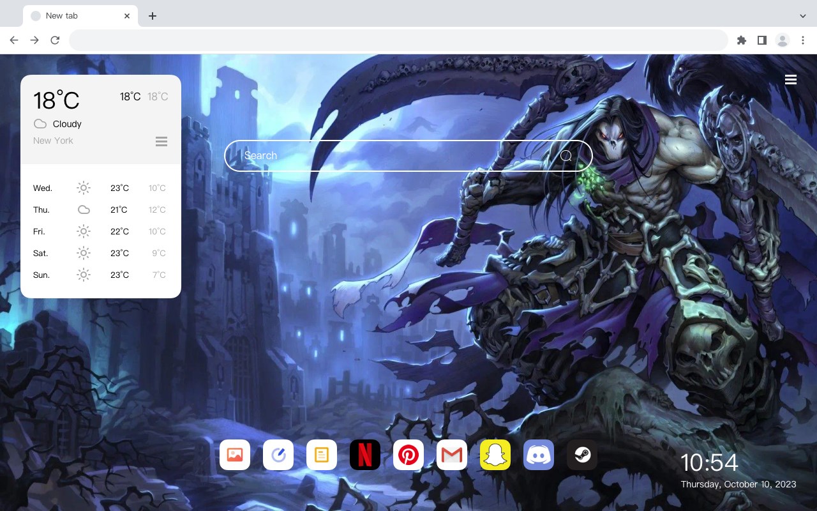Open the yellow notes shortcut icon
This screenshot has height=511, width=817.
coord(322,455)
